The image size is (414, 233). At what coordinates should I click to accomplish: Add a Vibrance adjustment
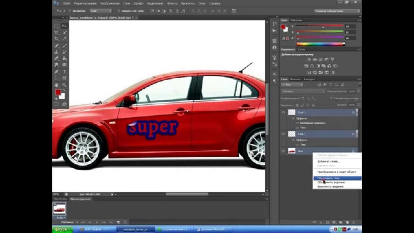332,60
